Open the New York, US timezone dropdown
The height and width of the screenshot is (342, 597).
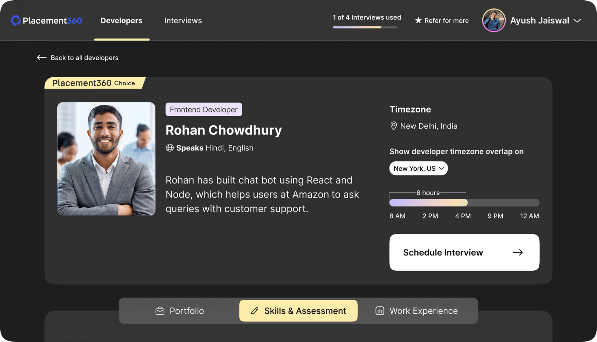coord(418,168)
